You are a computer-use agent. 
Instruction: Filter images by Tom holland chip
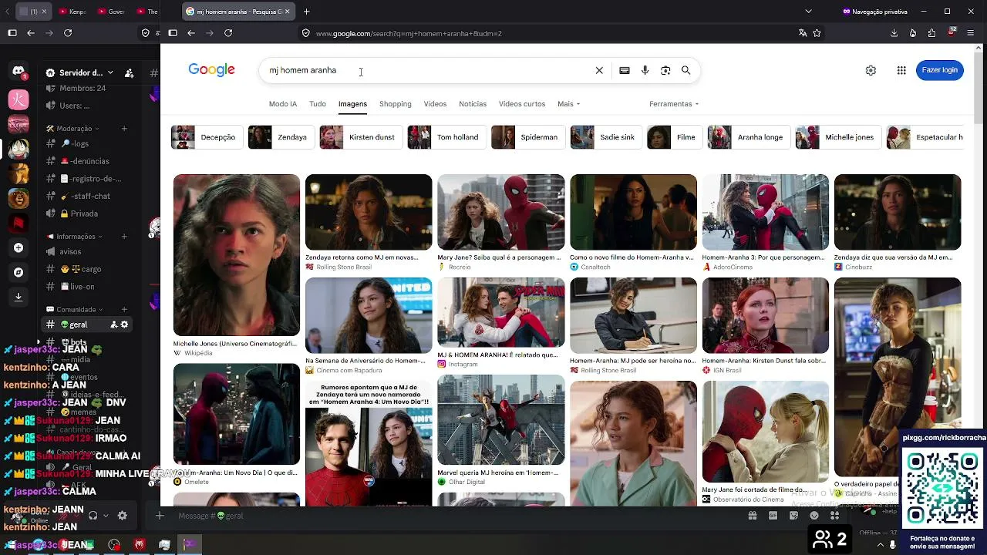446,137
